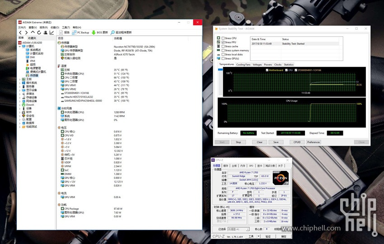Enable Stress system memory checkbox

point(223,50)
